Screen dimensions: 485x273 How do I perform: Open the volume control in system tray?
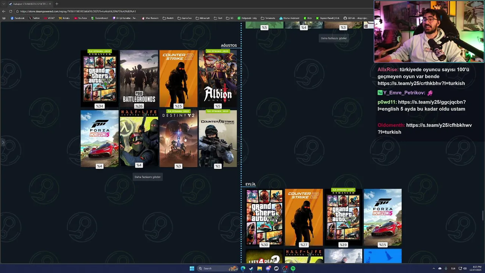465,268
